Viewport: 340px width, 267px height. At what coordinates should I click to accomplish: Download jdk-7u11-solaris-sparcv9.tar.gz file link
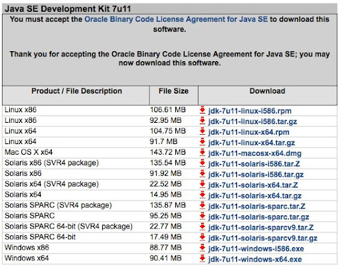pos(262,238)
